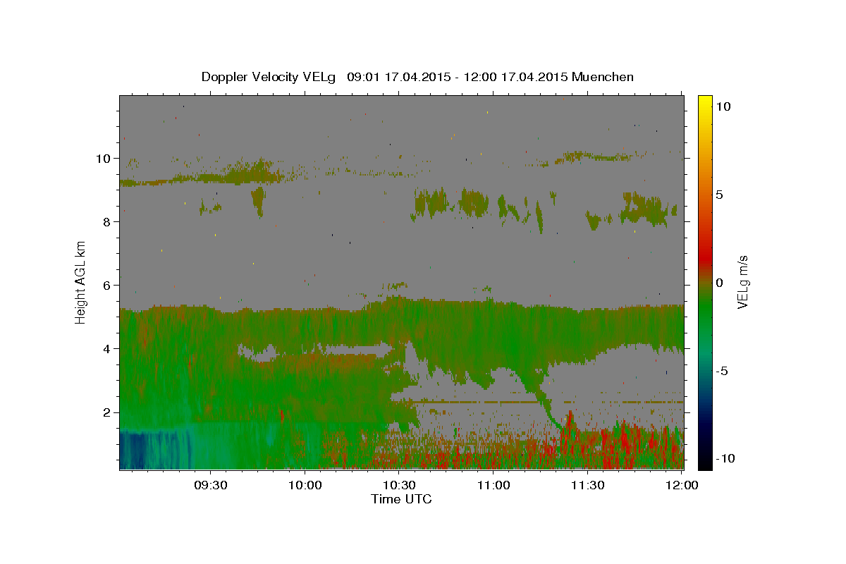This screenshot has width=846, height=564.
Task: Click the colorbar tick value '0'
Action: tap(721, 283)
